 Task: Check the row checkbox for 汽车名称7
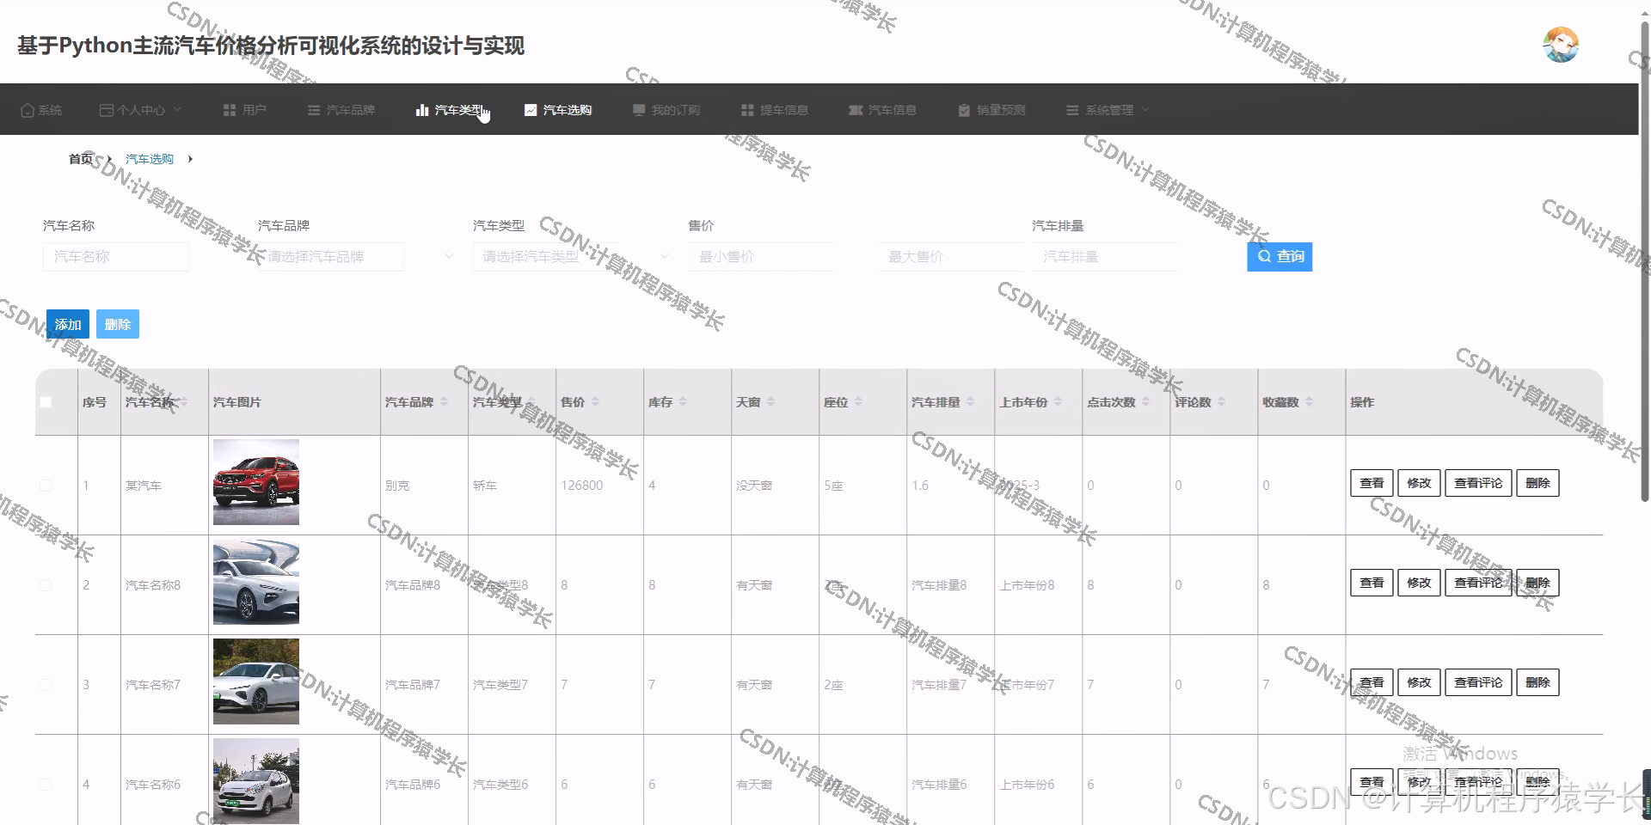[46, 685]
